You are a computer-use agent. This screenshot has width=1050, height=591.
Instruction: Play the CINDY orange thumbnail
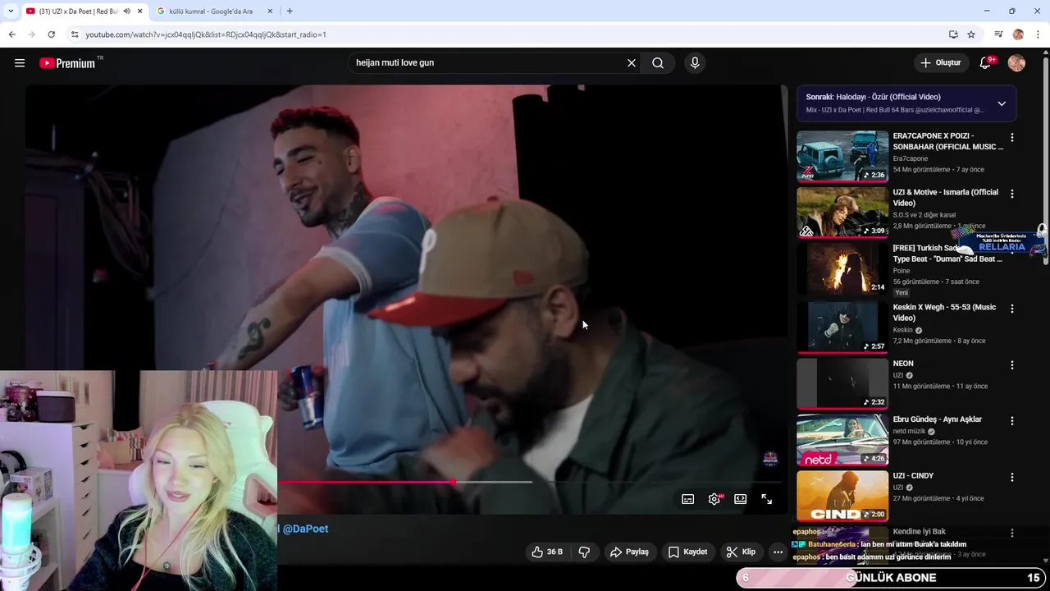[842, 496]
